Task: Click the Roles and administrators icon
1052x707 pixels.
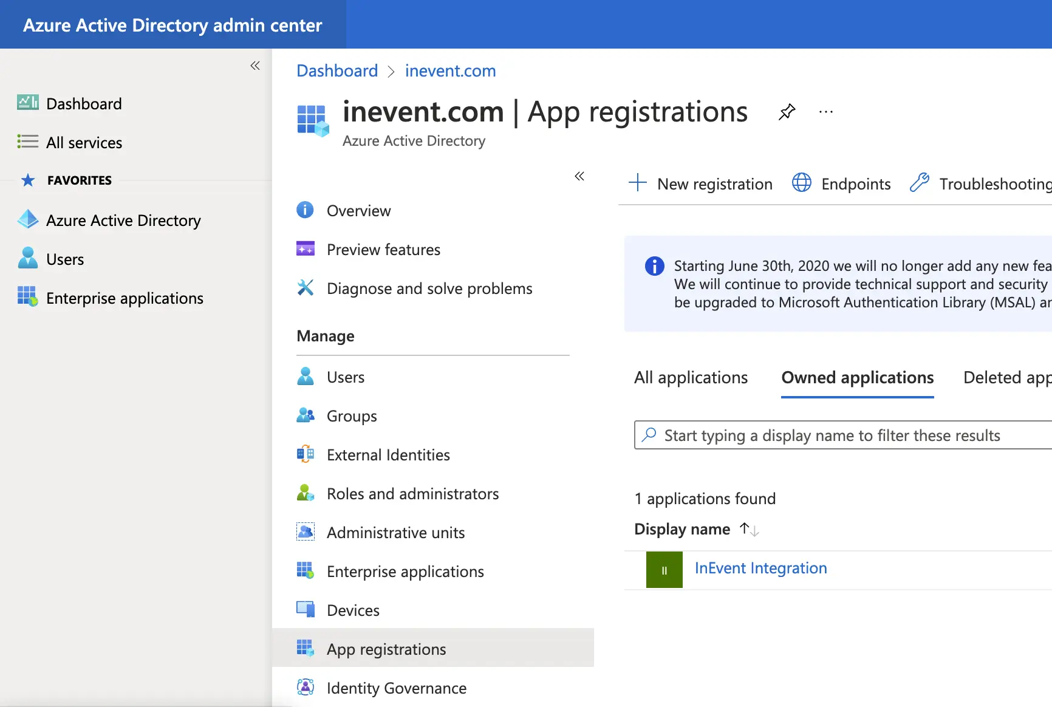Action: [x=305, y=493]
